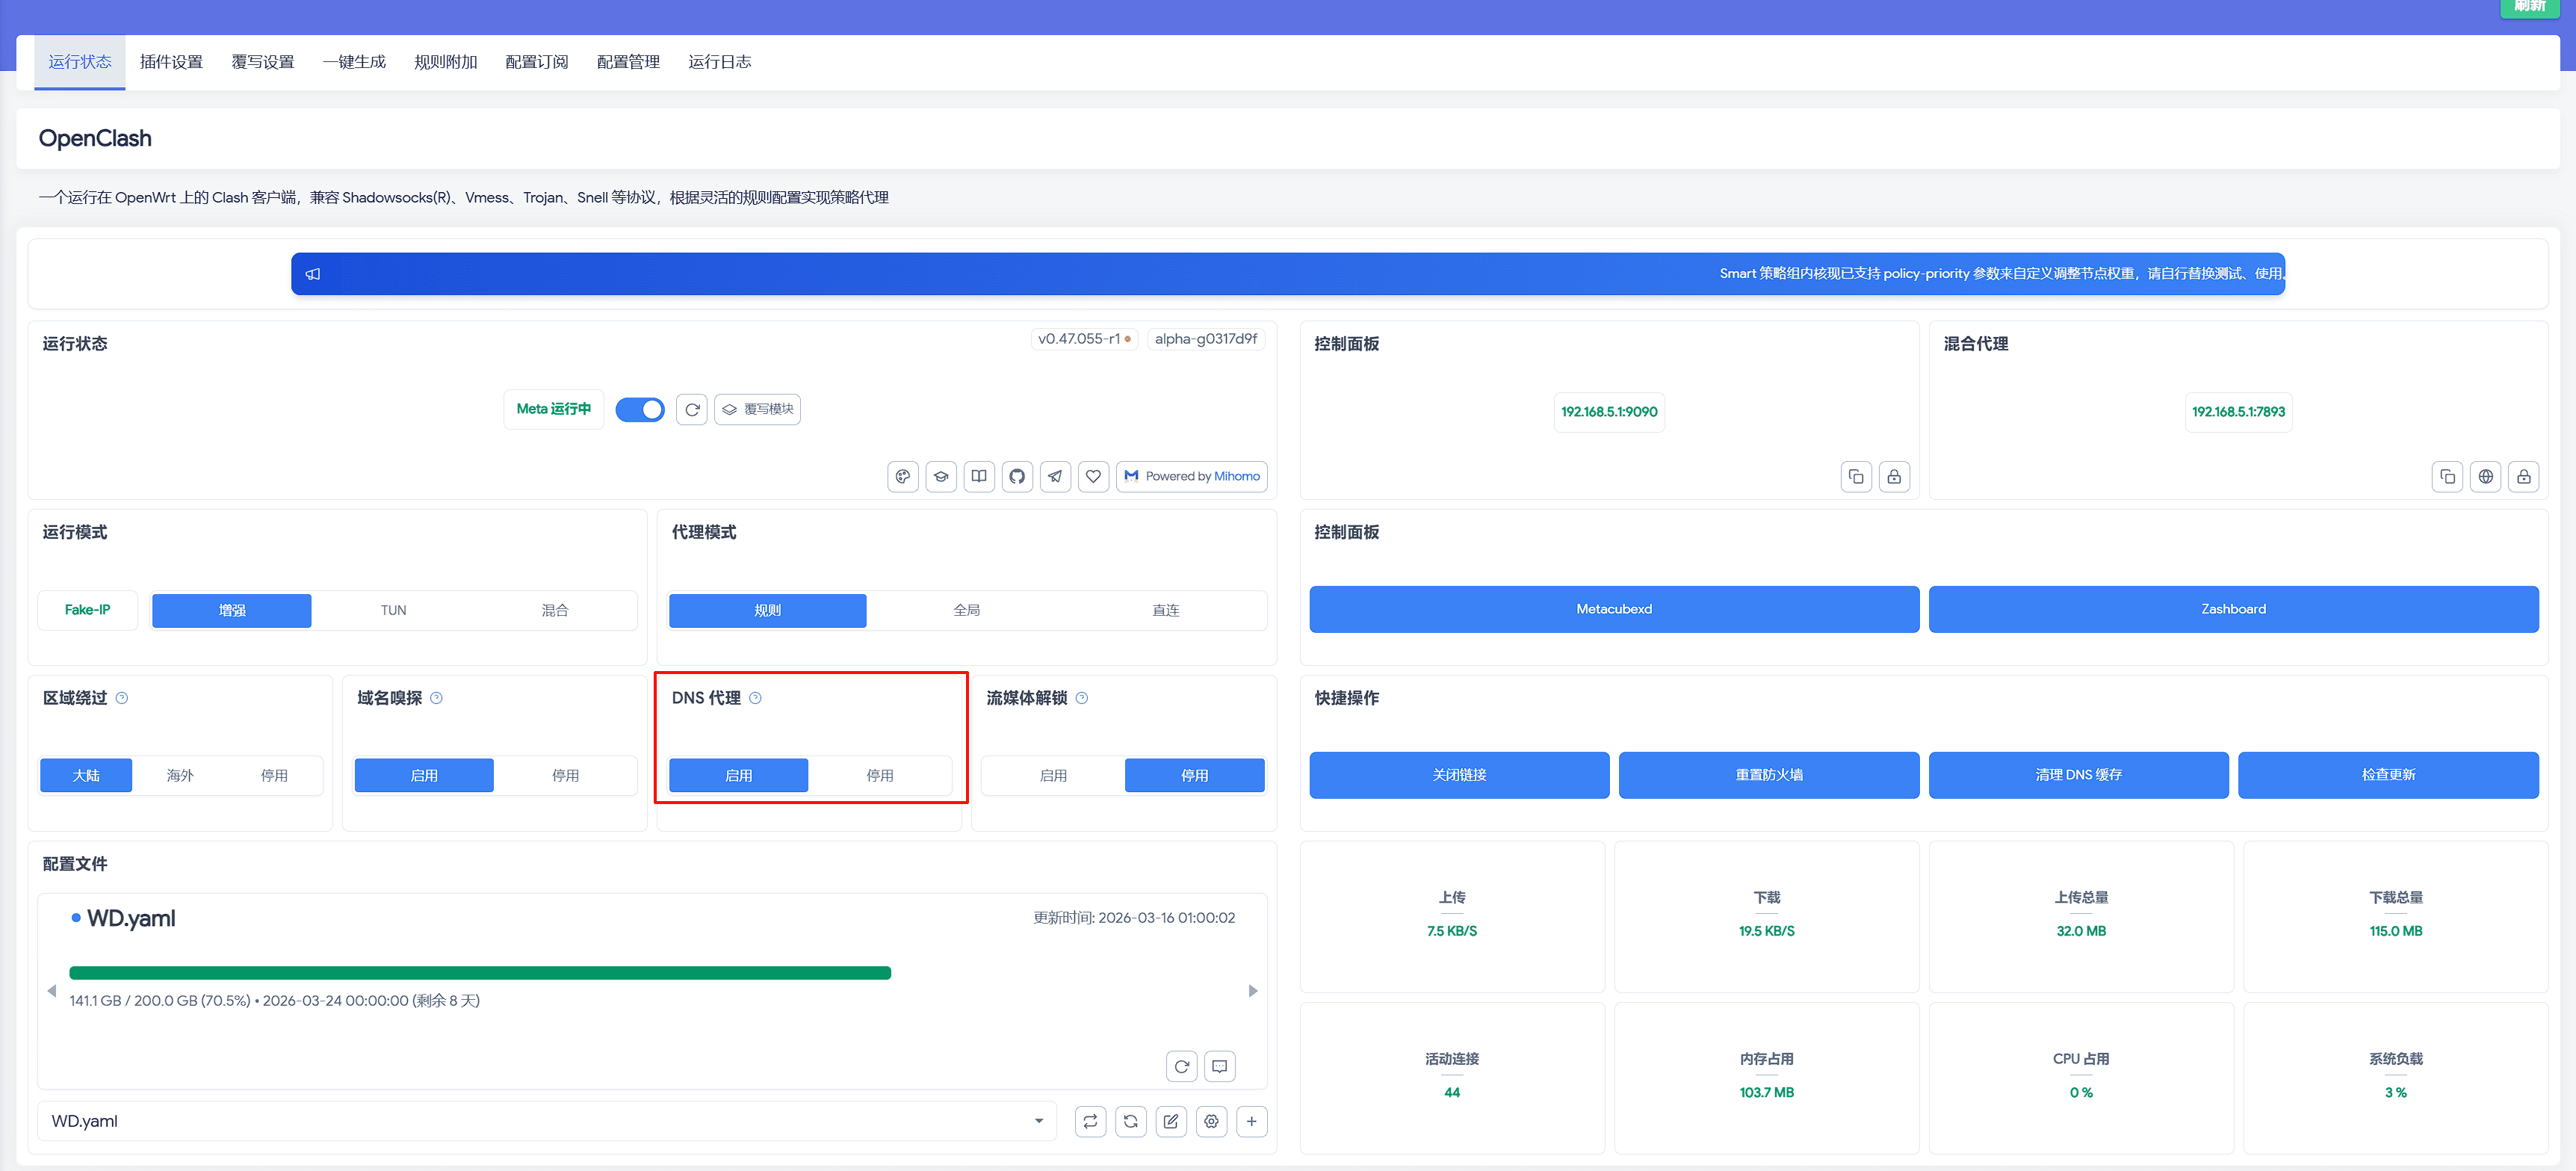Open the GitHub repository icon
2576x1171 pixels.
click(1017, 476)
